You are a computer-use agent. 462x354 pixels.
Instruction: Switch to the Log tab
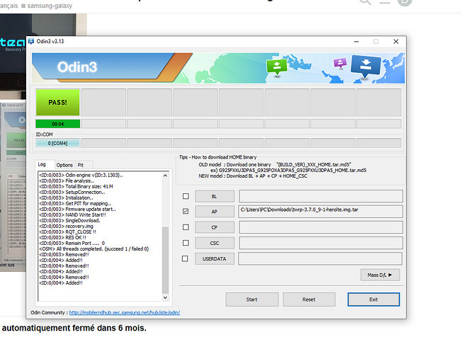point(42,164)
